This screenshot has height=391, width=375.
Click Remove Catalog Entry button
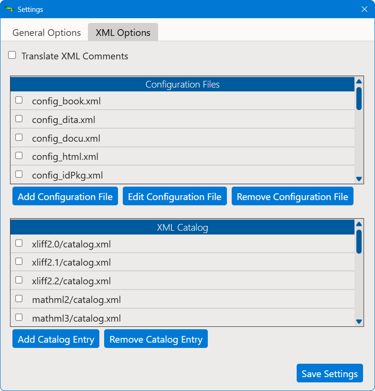[156, 339]
